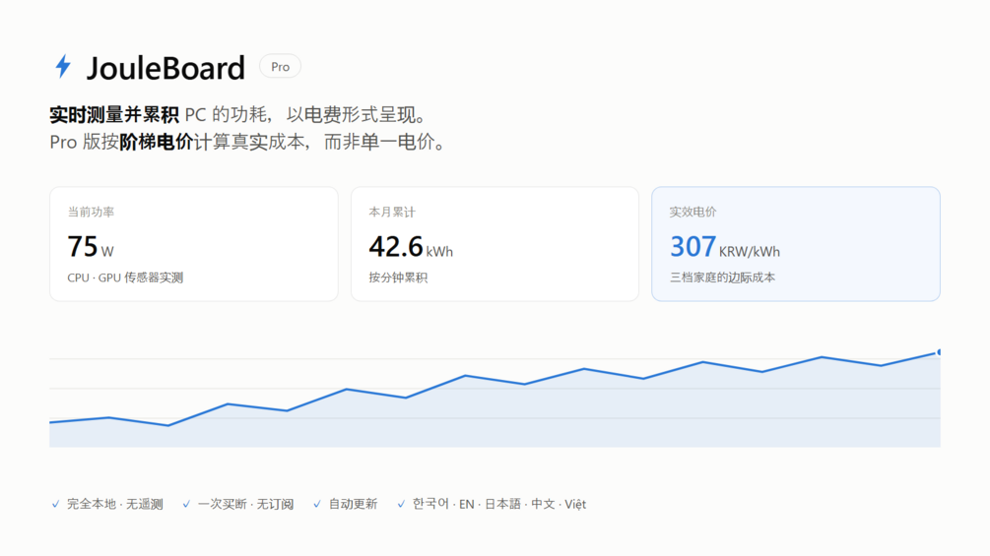The width and height of the screenshot is (990, 556).
Task: Click the checkmark beside the language list
Action: click(401, 504)
